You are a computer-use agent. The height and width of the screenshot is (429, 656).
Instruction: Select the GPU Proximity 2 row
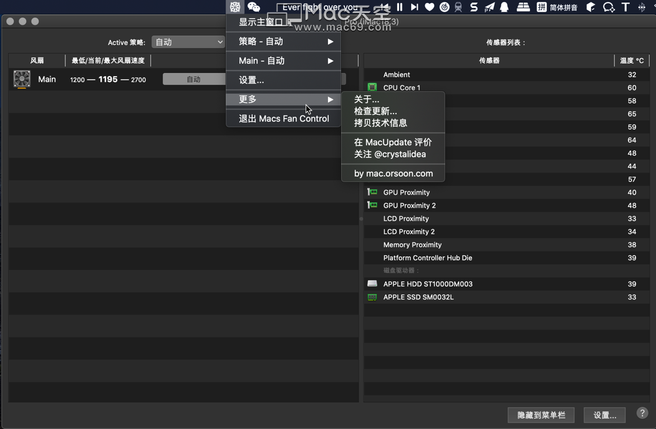point(506,205)
